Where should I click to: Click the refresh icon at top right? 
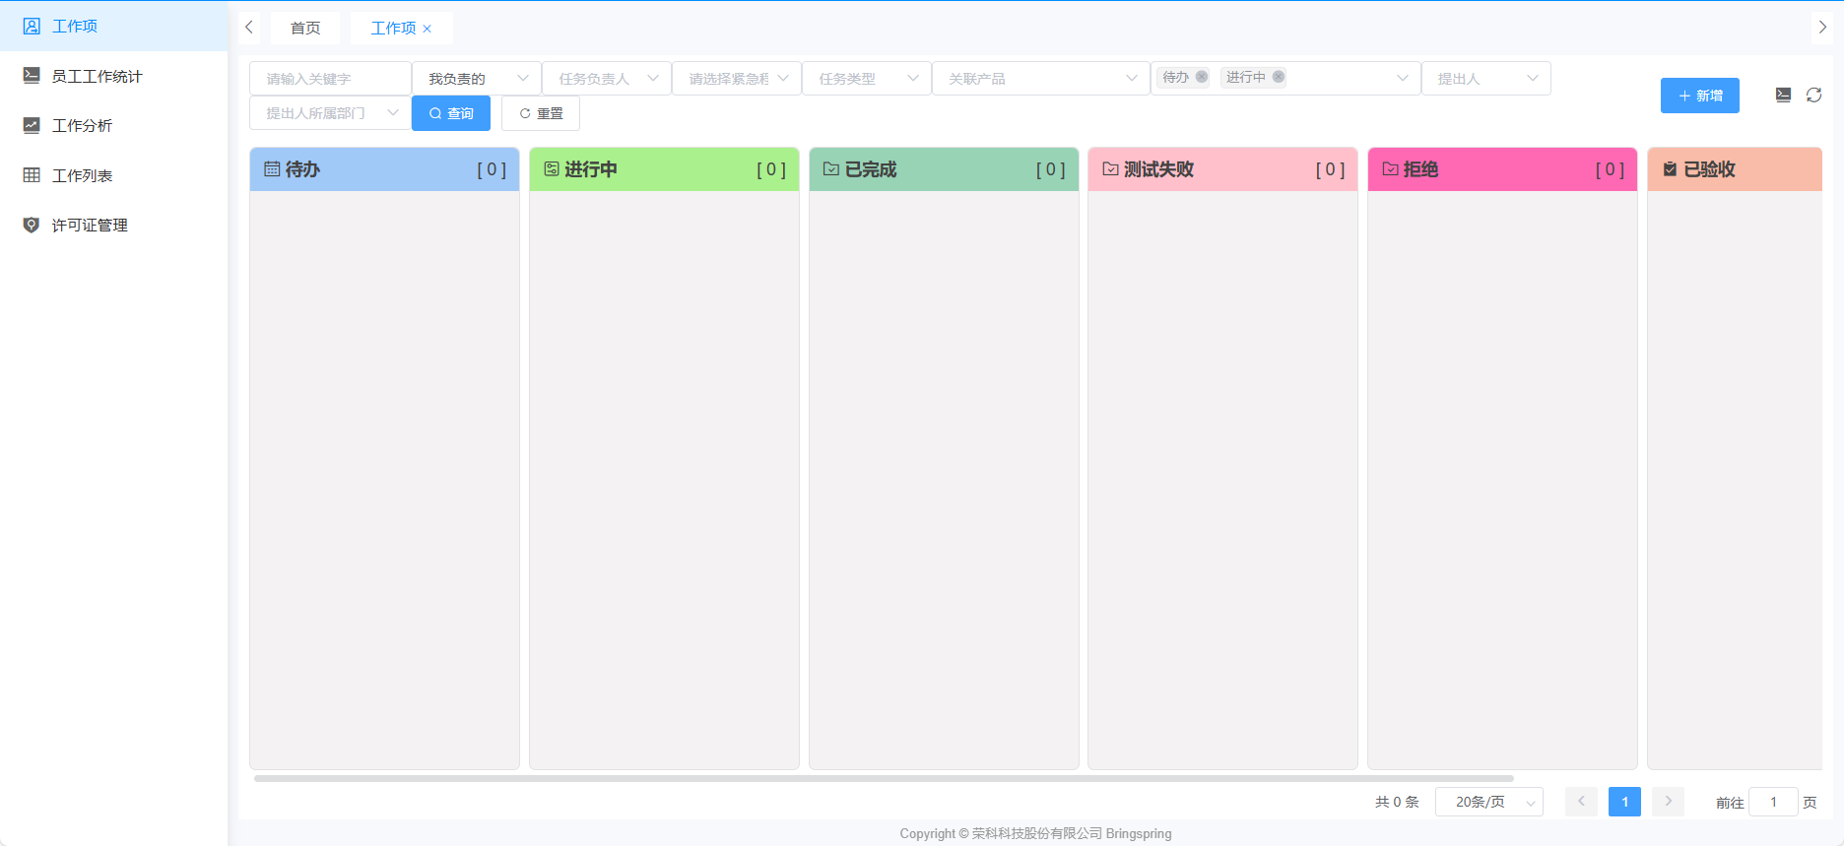pos(1813,96)
